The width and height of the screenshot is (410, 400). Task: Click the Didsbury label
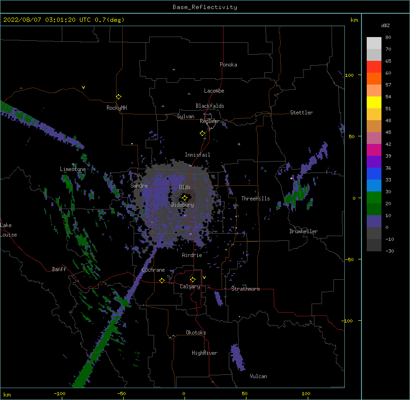point(183,205)
